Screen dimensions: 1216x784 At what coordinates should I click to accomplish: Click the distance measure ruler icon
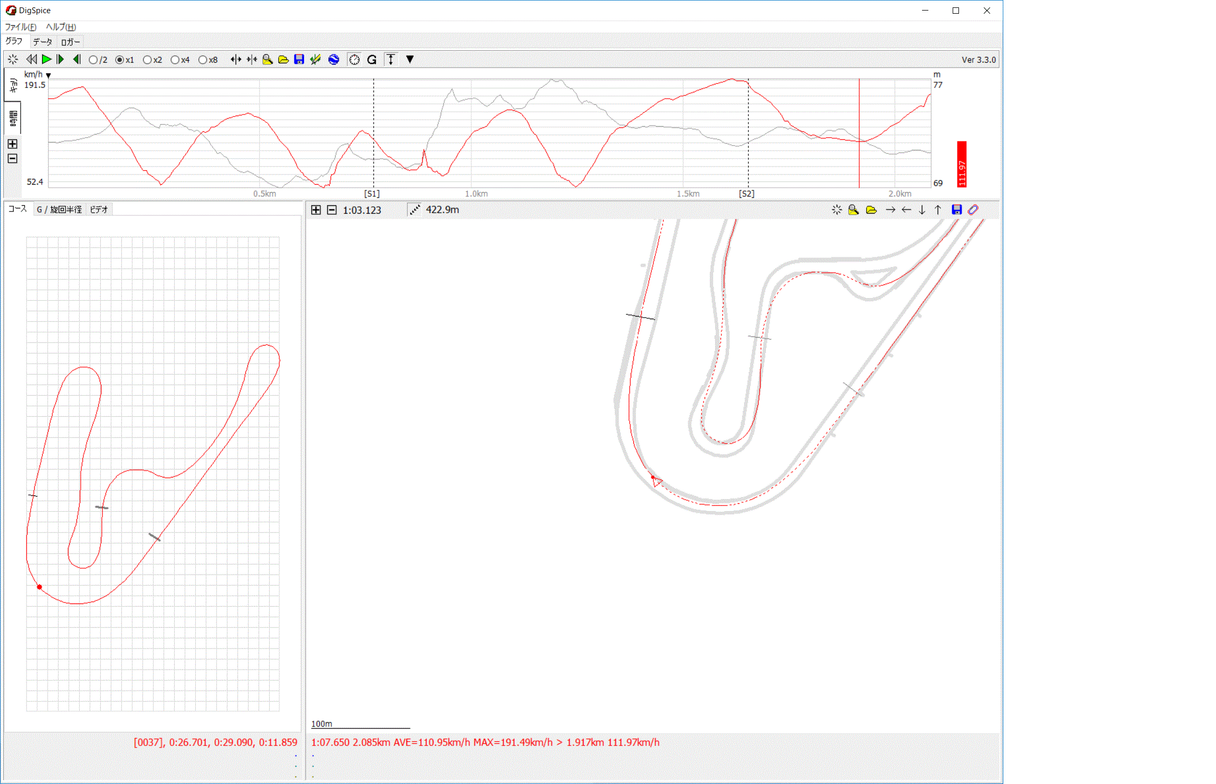(x=415, y=210)
